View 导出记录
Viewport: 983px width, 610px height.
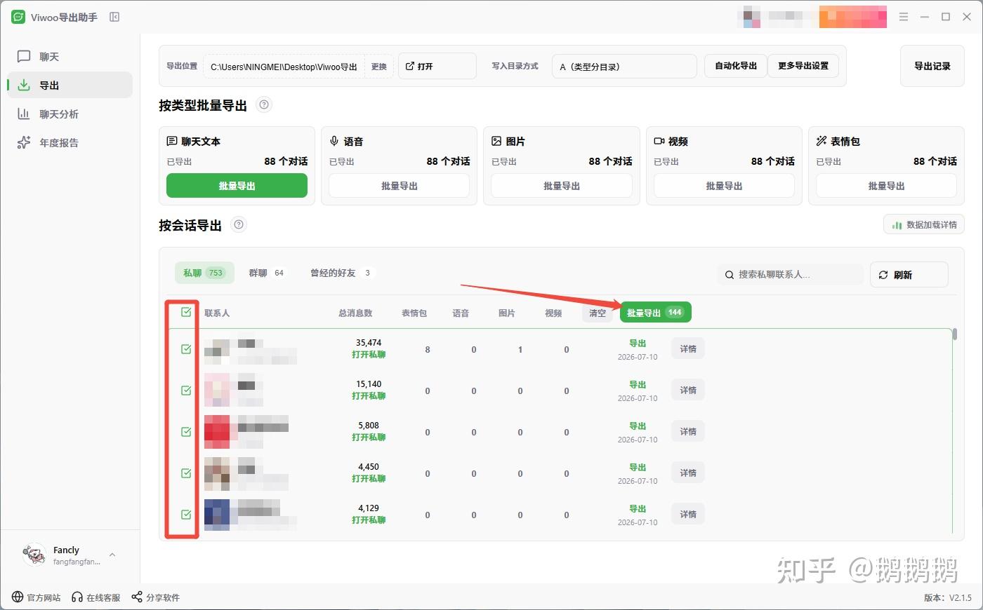pos(932,66)
